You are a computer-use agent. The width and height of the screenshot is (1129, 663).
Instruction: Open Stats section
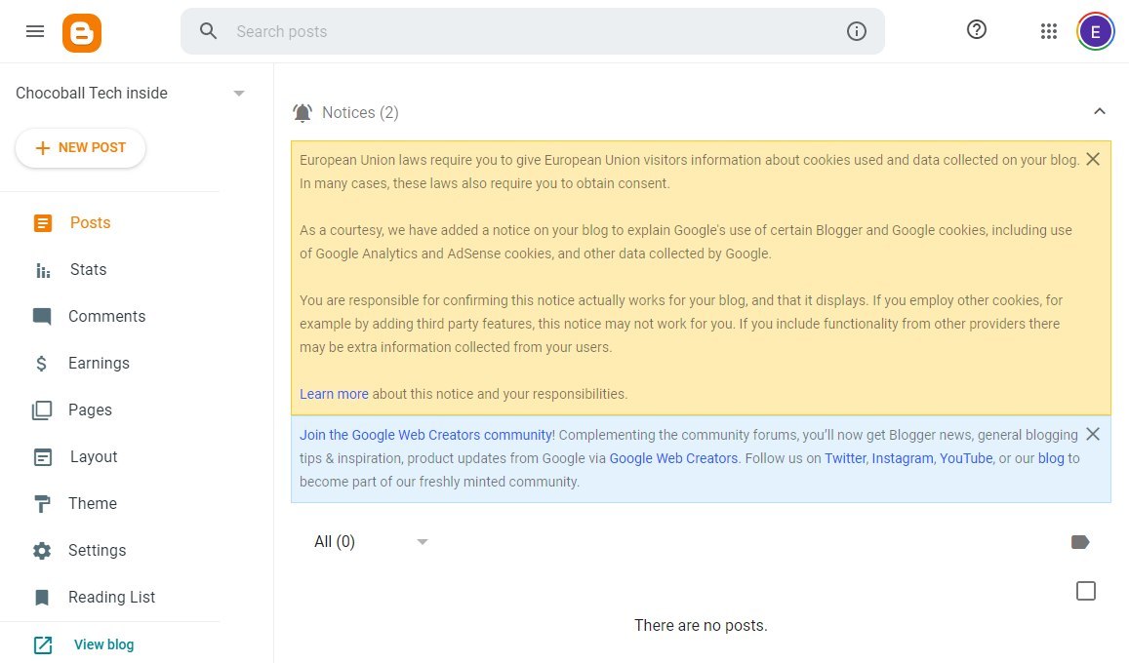tap(88, 270)
